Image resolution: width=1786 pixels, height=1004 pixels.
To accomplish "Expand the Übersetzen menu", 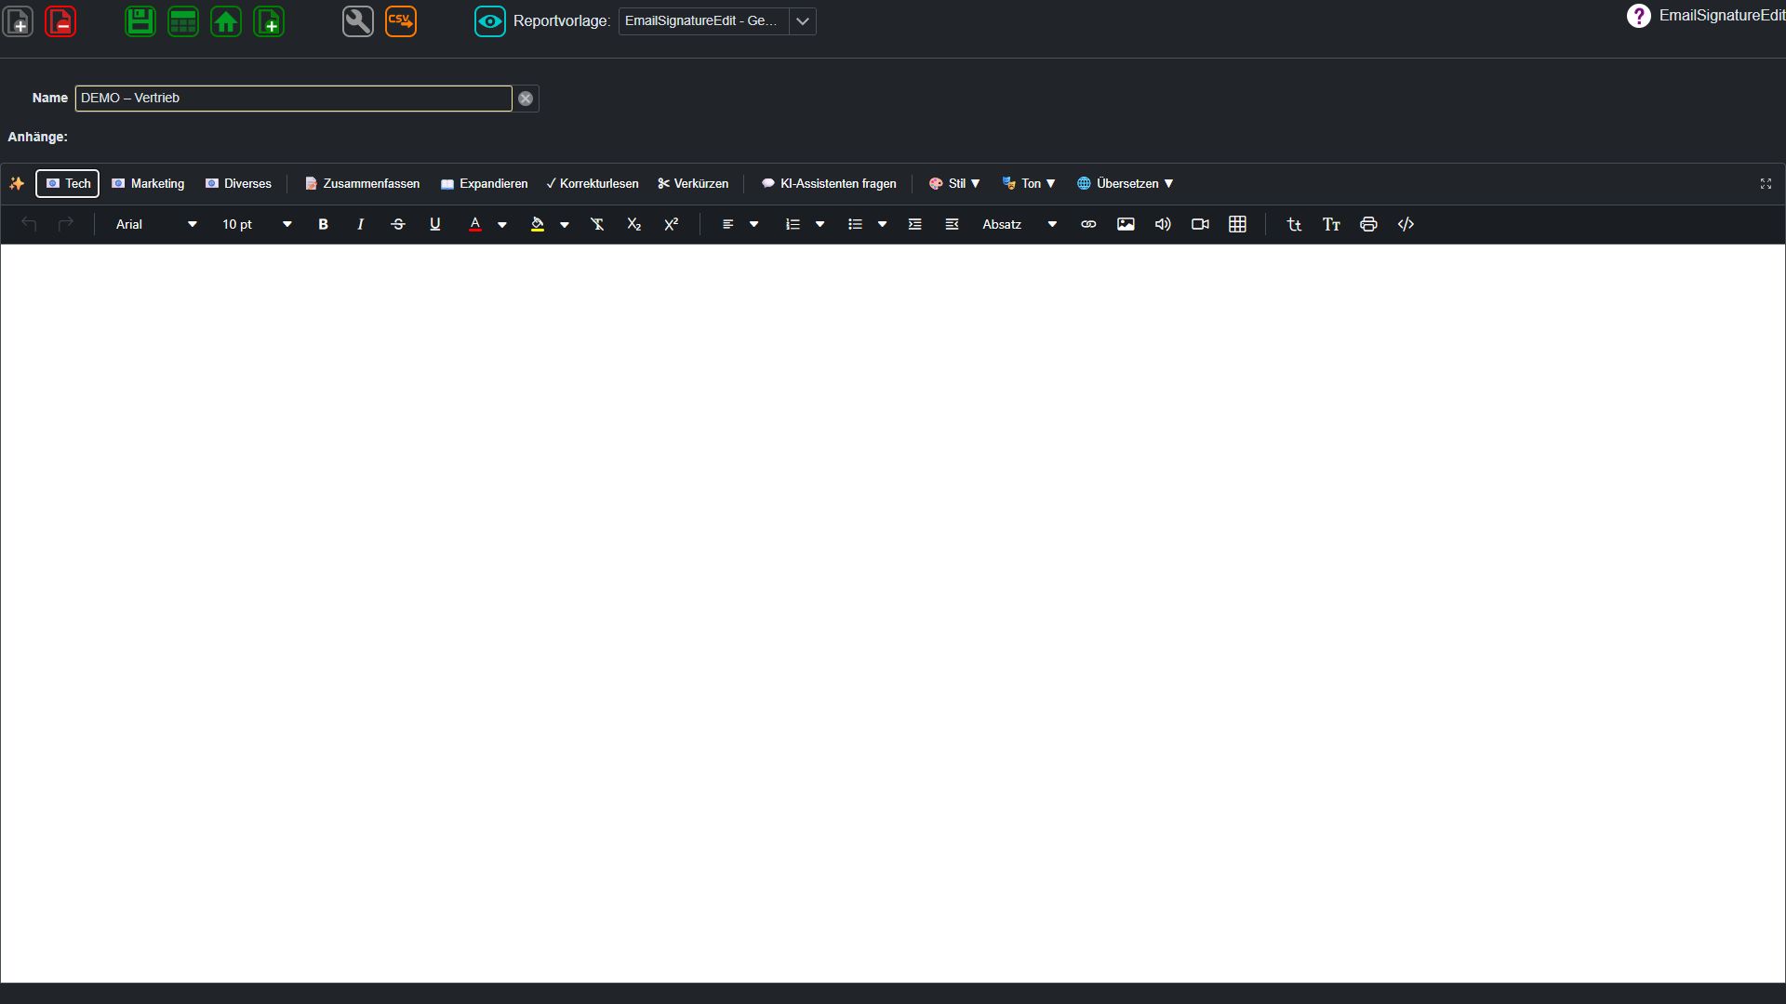I will [1125, 183].
